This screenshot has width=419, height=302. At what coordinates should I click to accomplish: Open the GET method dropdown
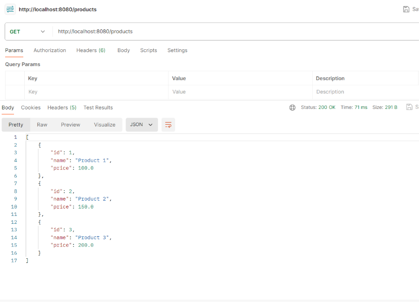tap(27, 32)
